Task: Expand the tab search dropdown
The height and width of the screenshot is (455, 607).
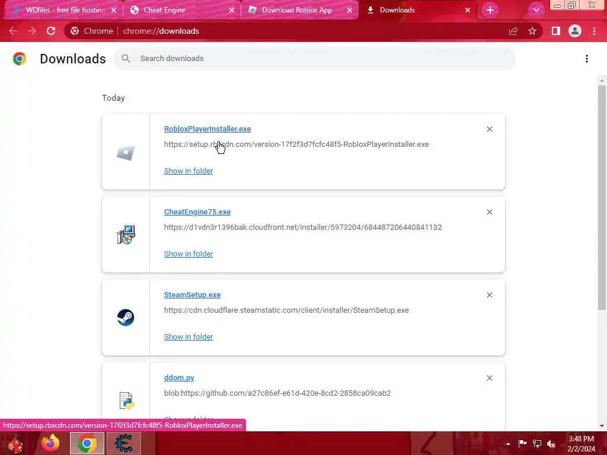Action: [x=536, y=10]
